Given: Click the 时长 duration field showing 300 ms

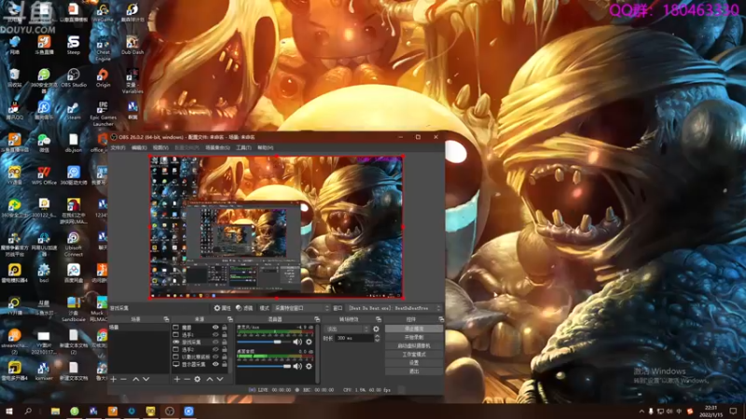Looking at the screenshot, I should 354,338.
